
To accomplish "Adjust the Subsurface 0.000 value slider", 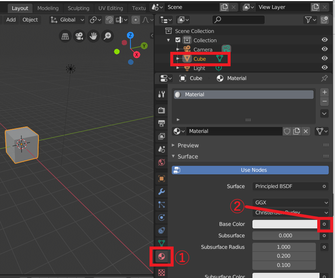I will 286,235.
